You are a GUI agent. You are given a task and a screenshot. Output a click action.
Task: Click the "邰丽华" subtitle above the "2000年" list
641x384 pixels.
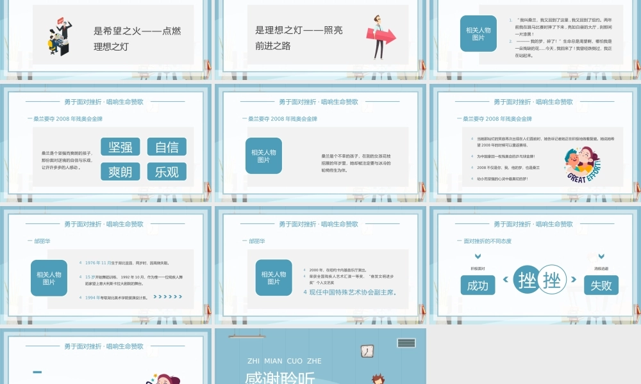pyautogui.click(x=257, y=241)
